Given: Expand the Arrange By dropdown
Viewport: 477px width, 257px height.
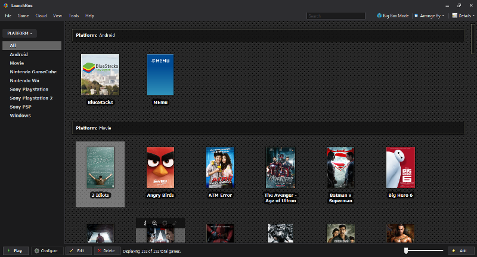Looking at the screenshot, I should tap(429, 16).
